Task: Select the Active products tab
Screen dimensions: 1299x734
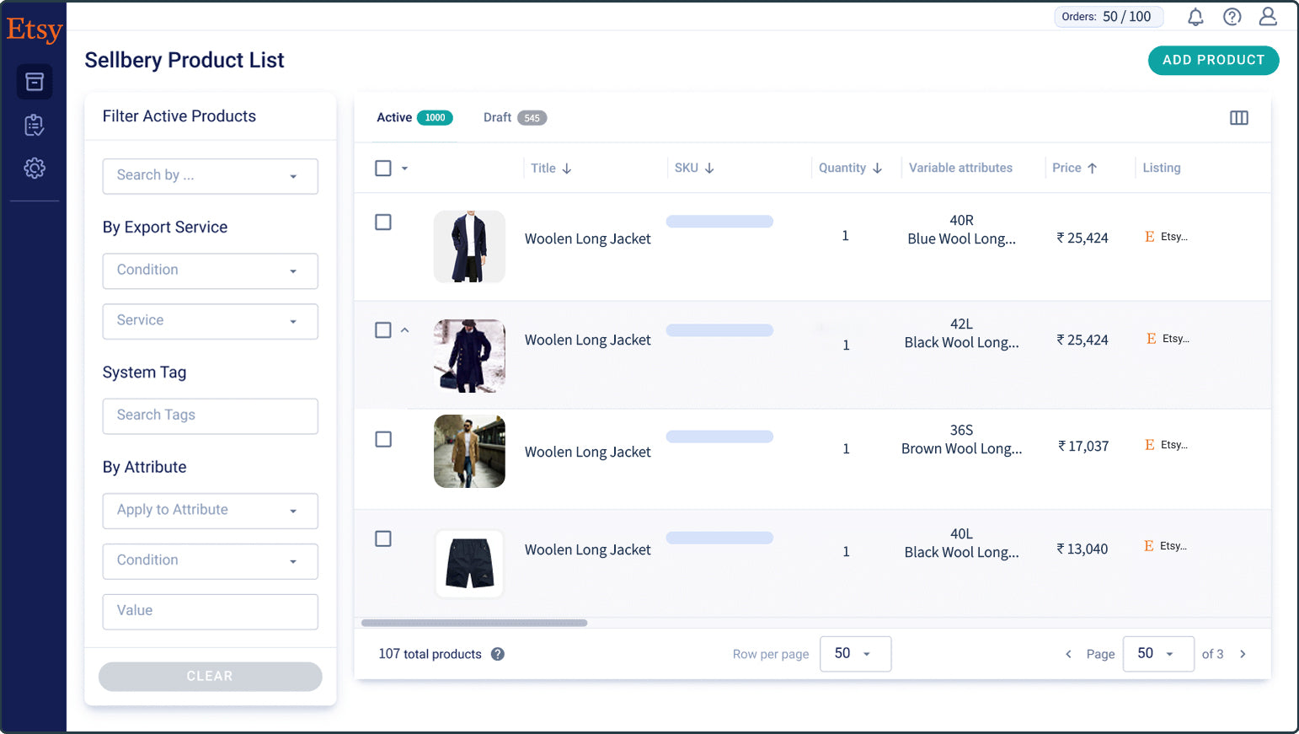Action: (x=414, y=118)
